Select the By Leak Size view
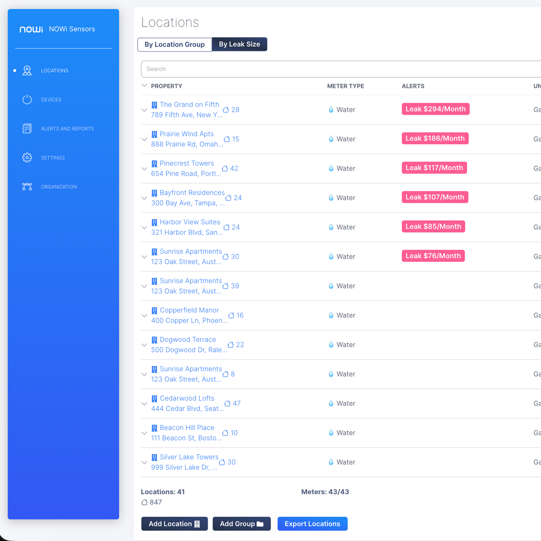 [x=239, y=44]
